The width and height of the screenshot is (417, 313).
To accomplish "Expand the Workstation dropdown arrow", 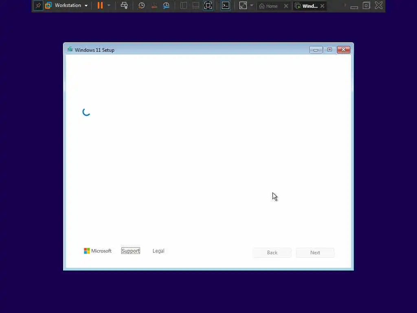I will point(86,6).
